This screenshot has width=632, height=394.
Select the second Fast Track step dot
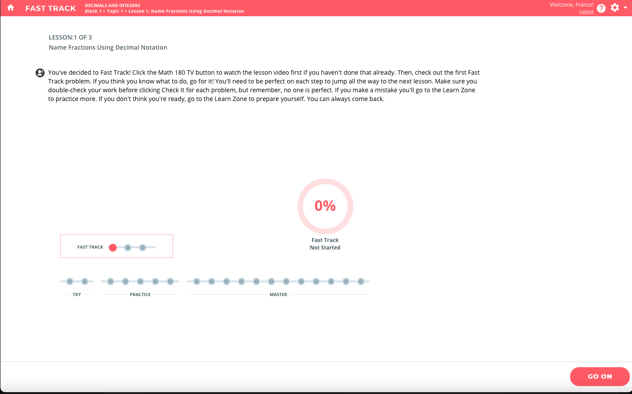pos(128,247)
